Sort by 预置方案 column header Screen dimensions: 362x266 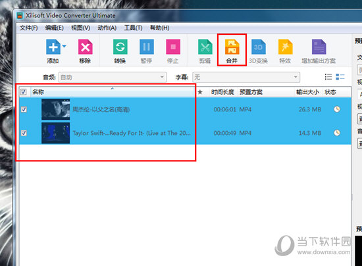(251, 92)
